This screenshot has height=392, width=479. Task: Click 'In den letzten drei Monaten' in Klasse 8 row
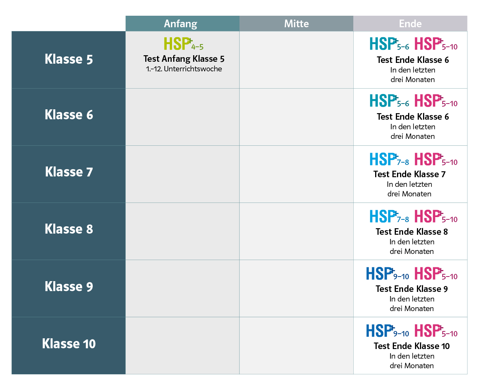(412, 247)
